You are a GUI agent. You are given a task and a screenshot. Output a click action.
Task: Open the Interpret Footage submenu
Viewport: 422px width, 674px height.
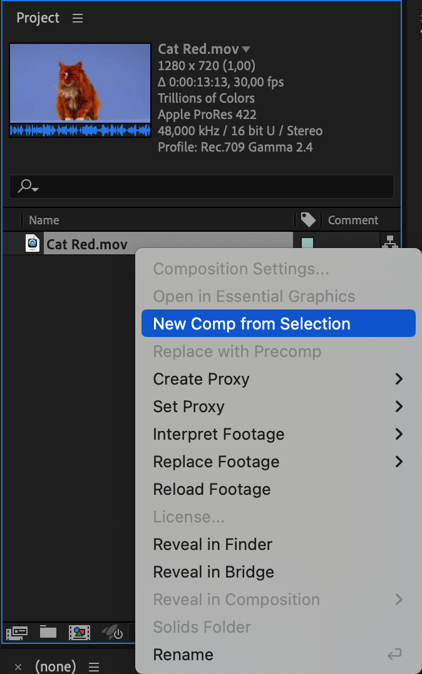coord(399,434)
